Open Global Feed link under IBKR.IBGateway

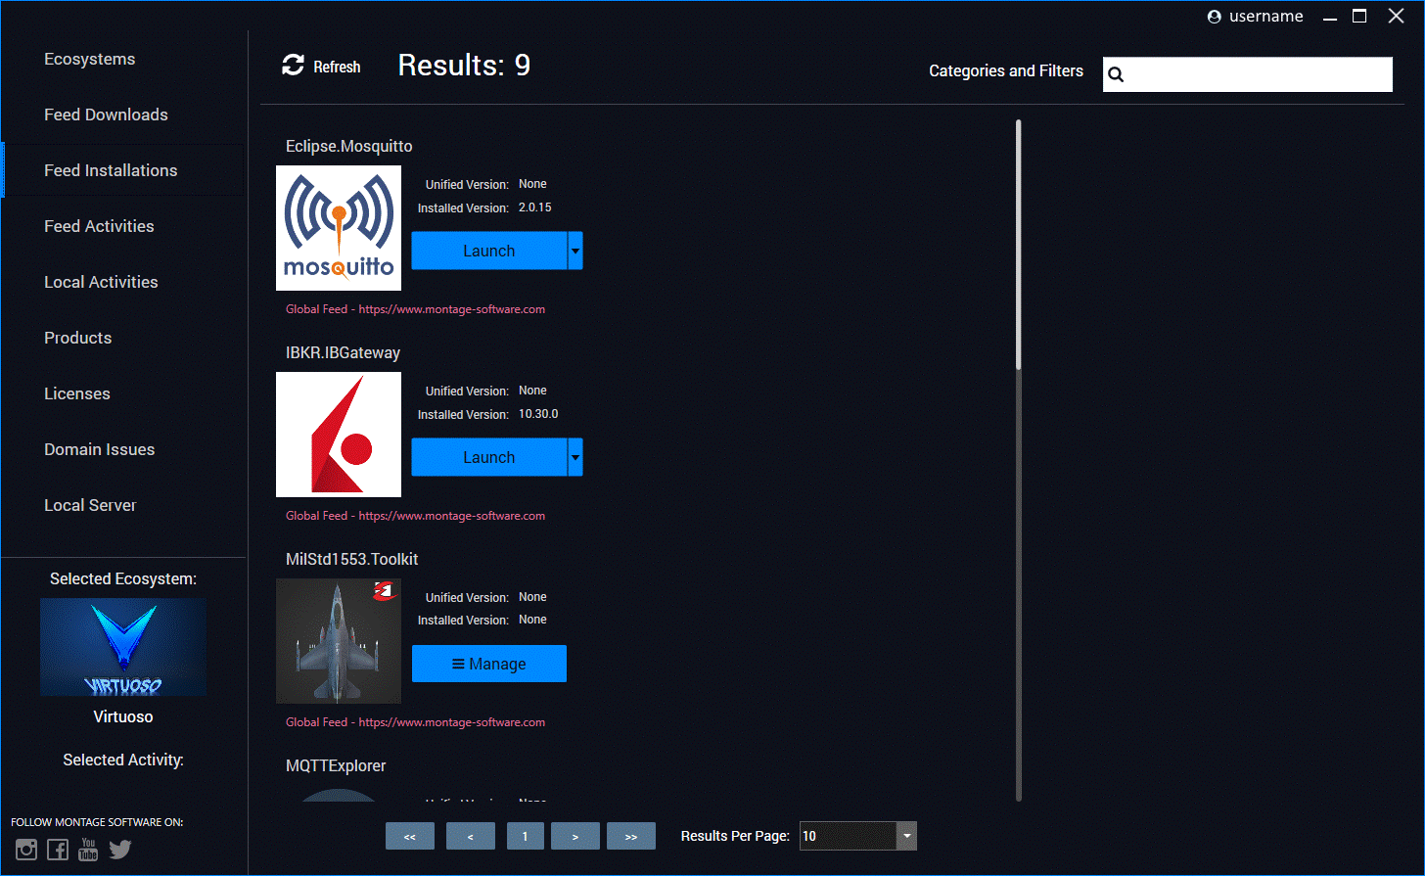415,516
